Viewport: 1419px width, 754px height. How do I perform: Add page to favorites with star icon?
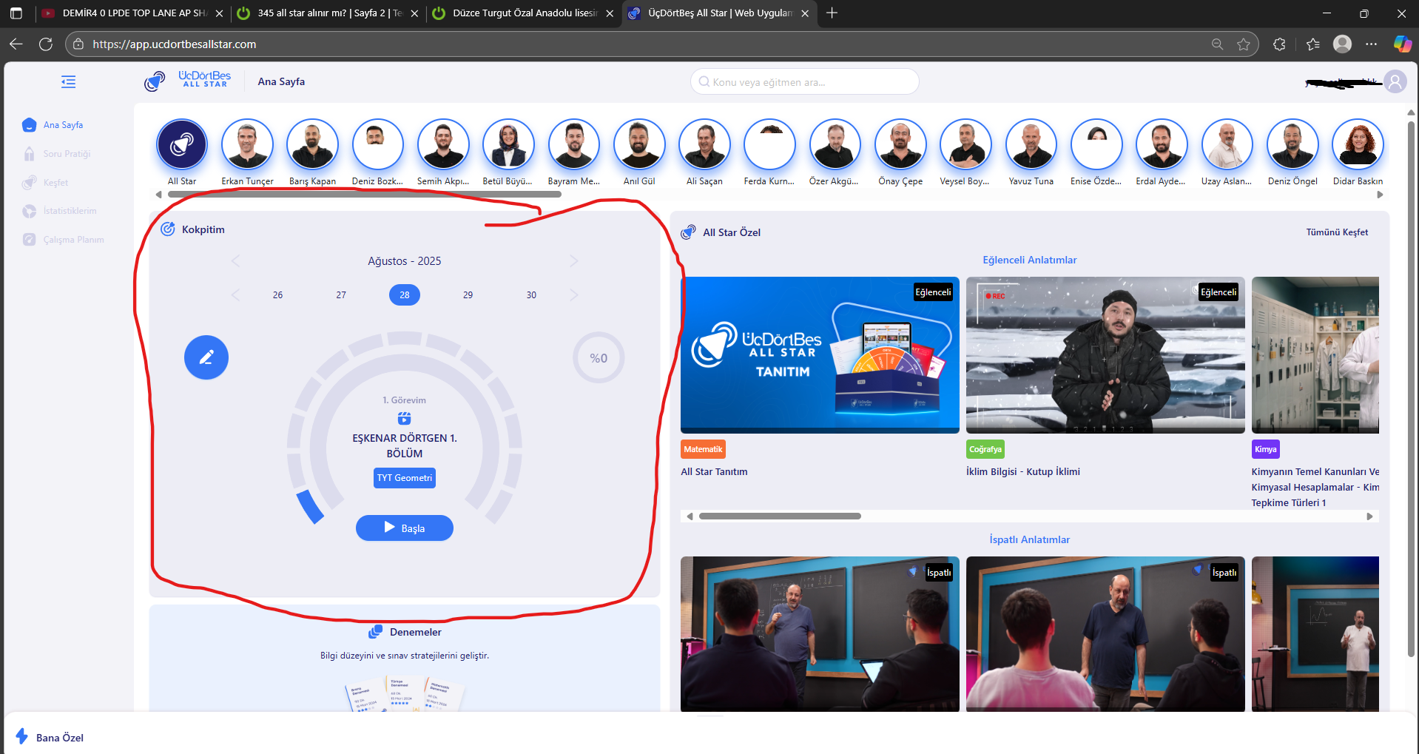click(1244, 44)
